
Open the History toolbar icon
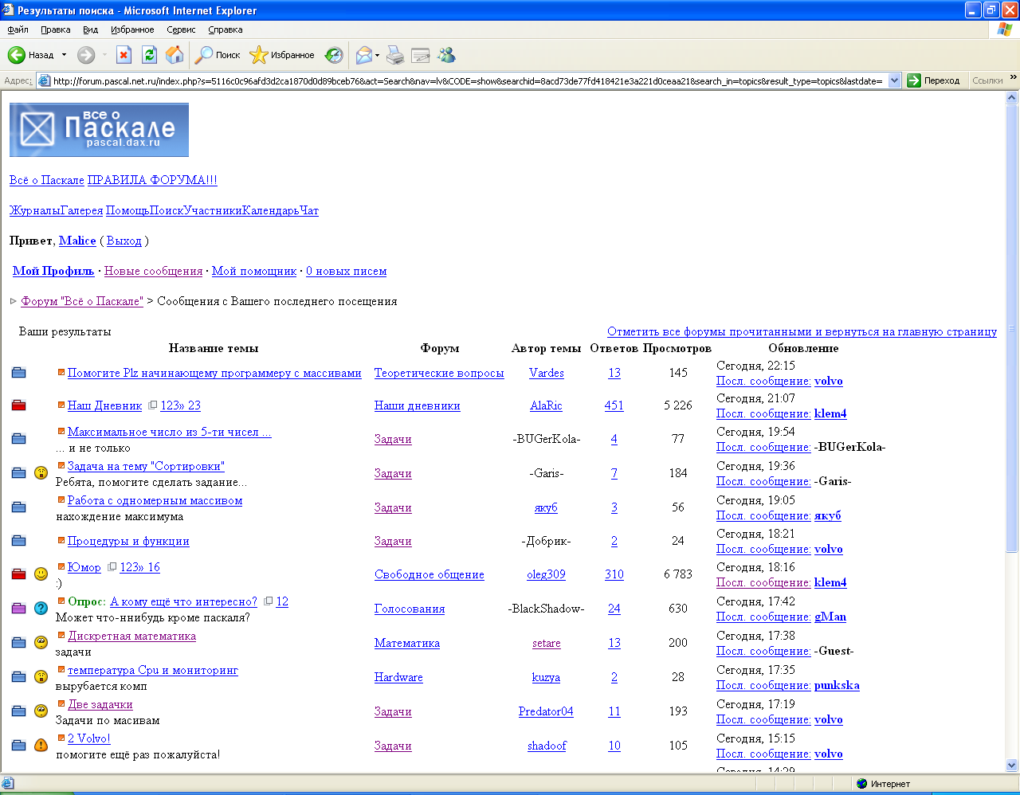pos(334,55)
